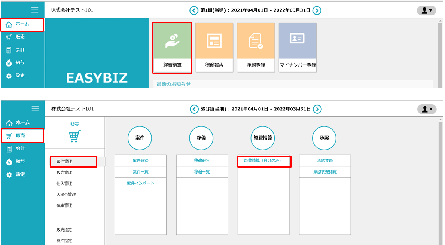Open the 案件インポート link
445x245 pixels.
coord(140,183)
